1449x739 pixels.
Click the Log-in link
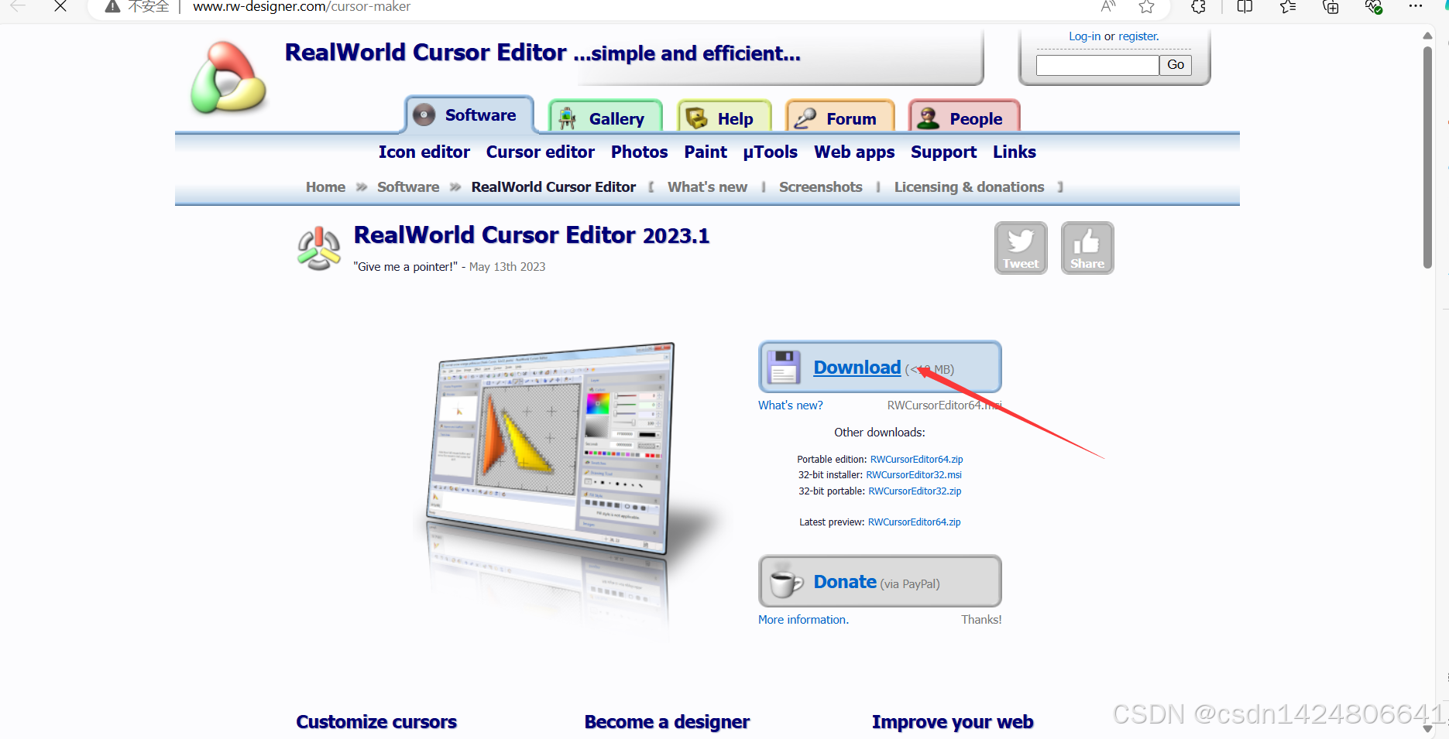1084,36
